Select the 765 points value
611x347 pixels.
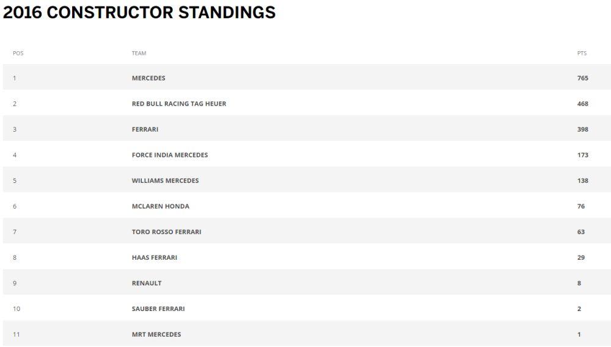click(582, 78)
